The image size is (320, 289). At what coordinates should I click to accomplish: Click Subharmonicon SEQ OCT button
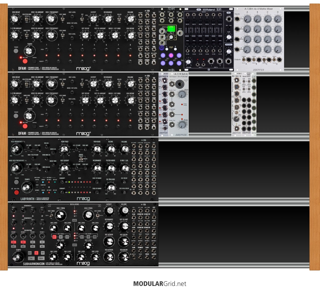pyautogui.click(x=75, y=220)
